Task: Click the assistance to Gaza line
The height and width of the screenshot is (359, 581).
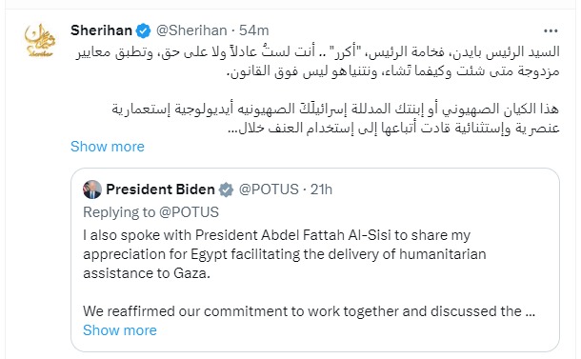Action: click(147, 274)
